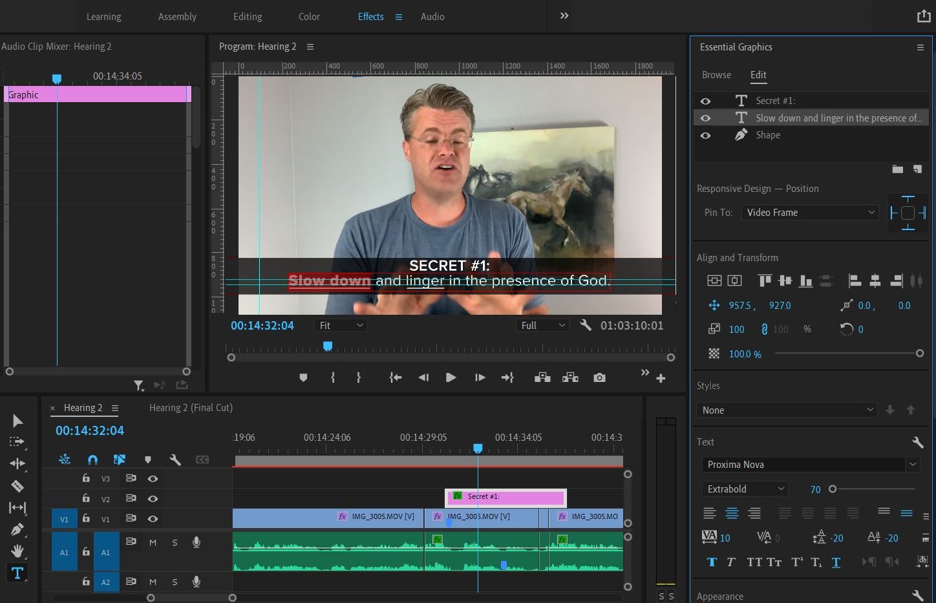Open the Styles None dropdown
This screenshot has height=603, width=936.
(787, 410)
